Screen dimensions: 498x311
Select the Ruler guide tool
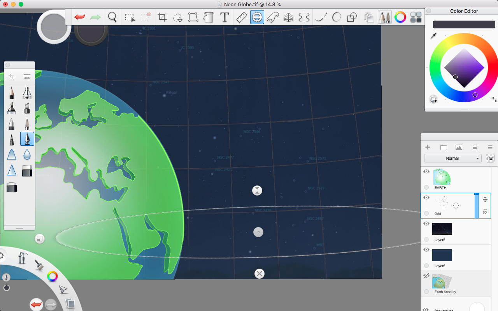coord(242,17)
